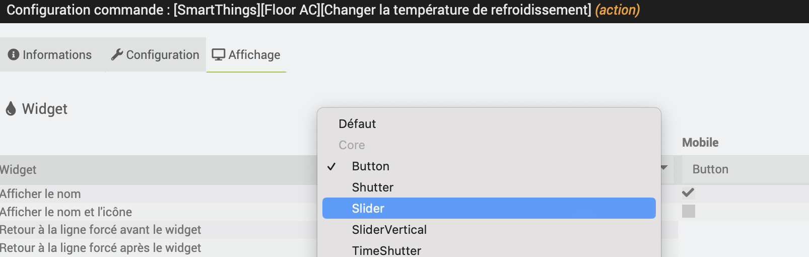This screenshot has width=809, height=257.
Task: Click the checkmark beside Button option
Action: click(331, 166)
